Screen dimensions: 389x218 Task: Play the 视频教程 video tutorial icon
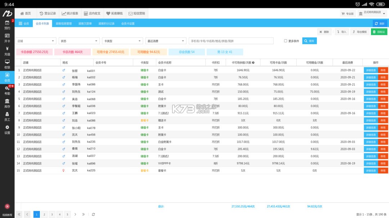(x=7, y=207)
